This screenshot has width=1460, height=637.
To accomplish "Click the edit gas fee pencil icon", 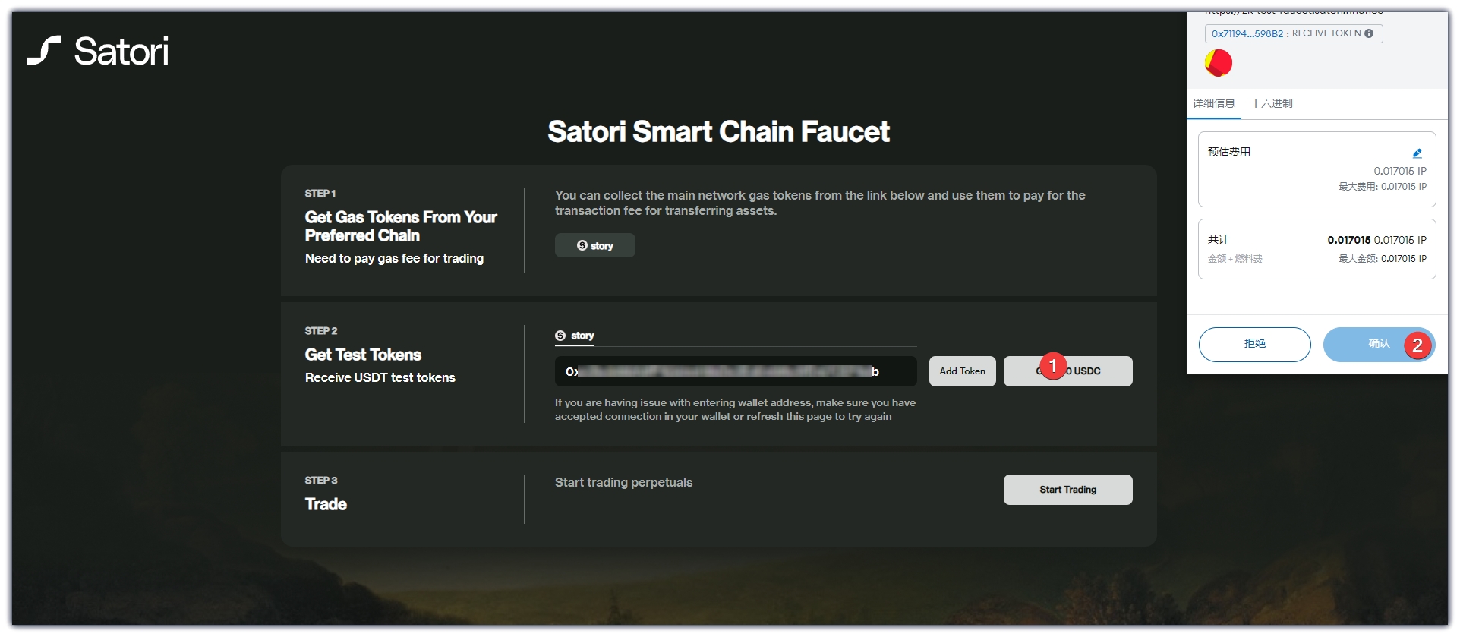I will click(1417, 153).
